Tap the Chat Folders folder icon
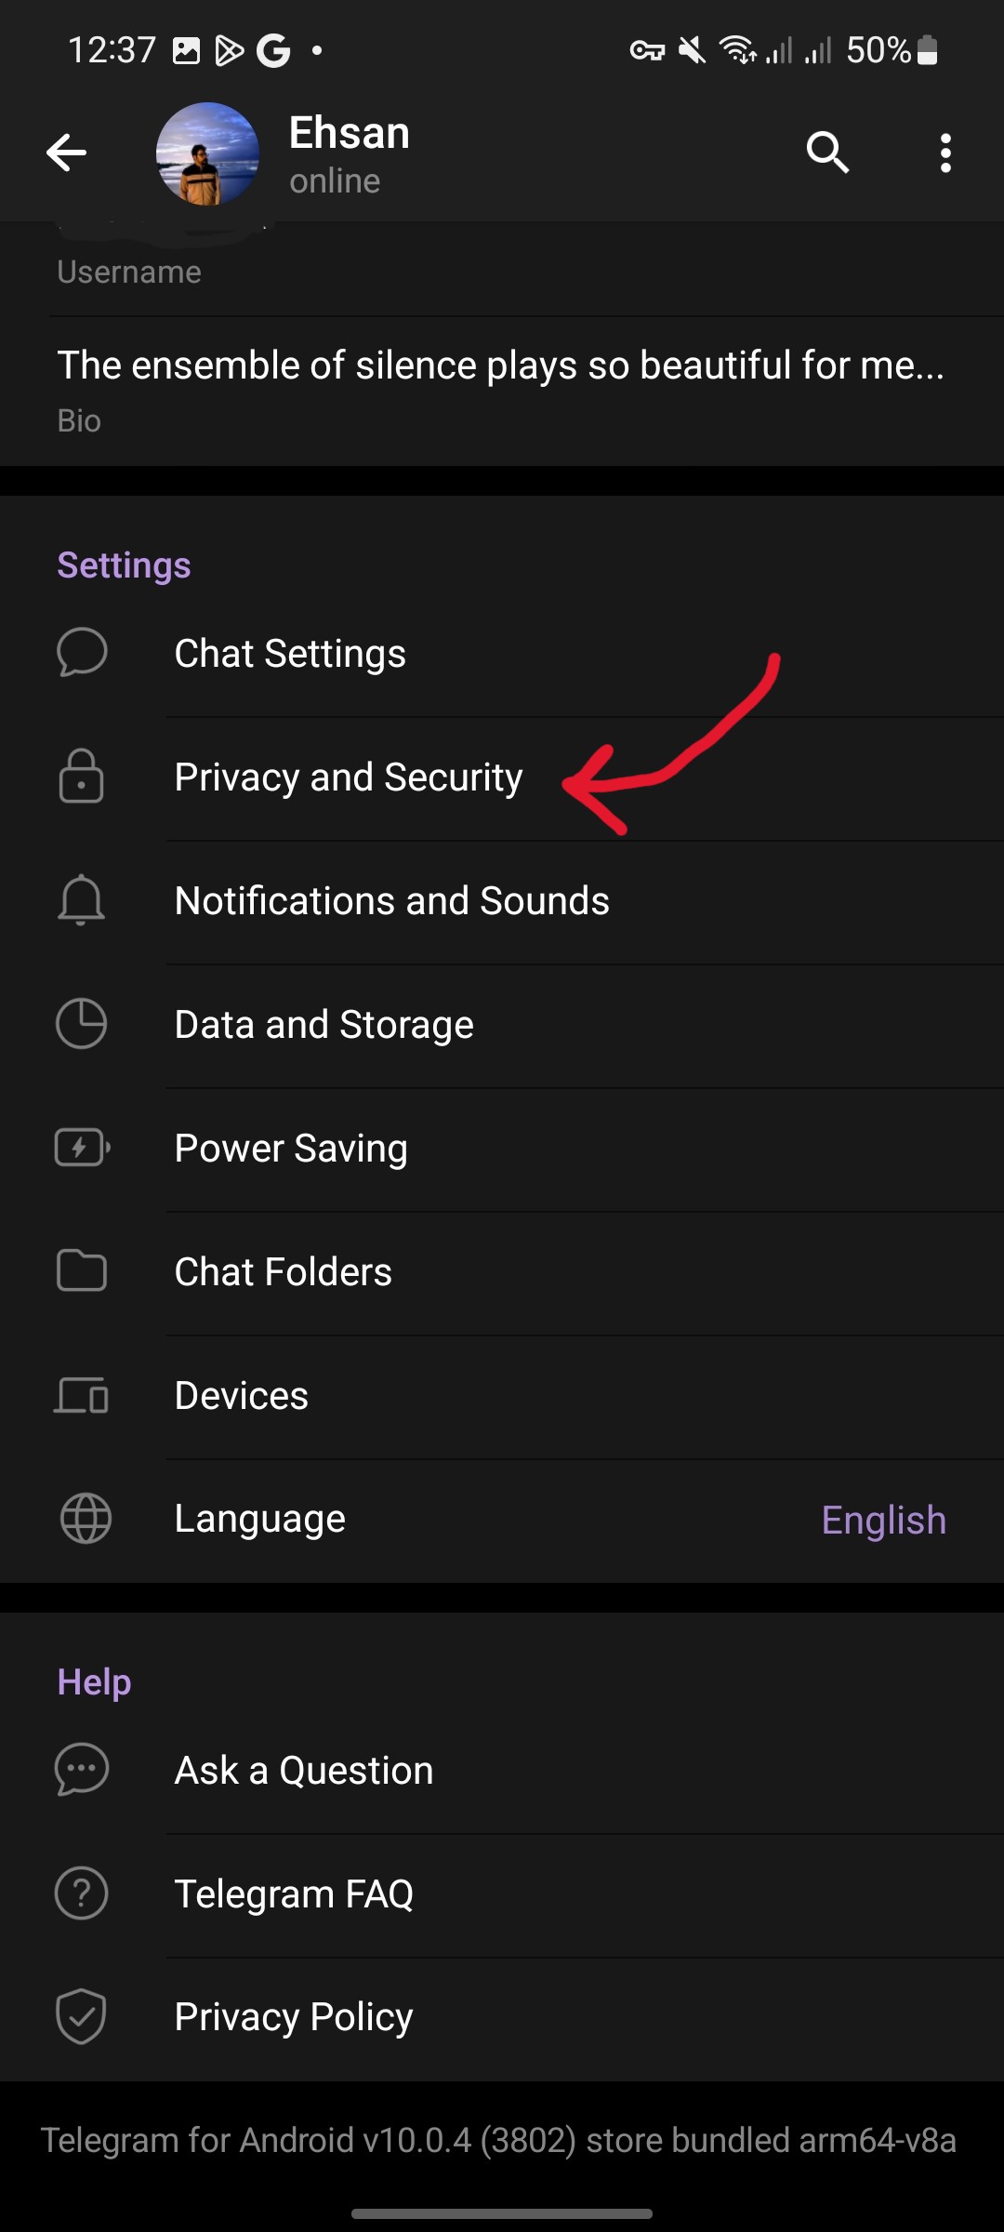The height and width of the screenshot is (2232, 1004). pyautogui.click(x=82, y=1271)
